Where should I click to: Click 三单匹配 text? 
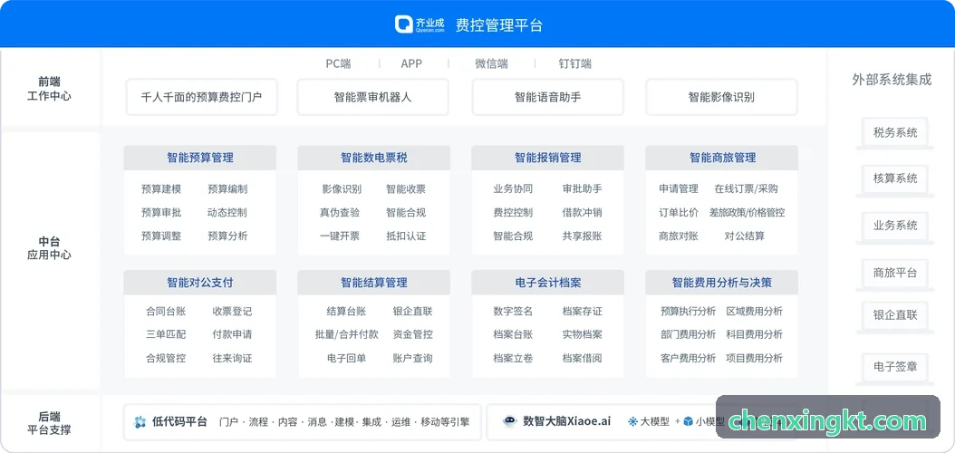[166, 334]
